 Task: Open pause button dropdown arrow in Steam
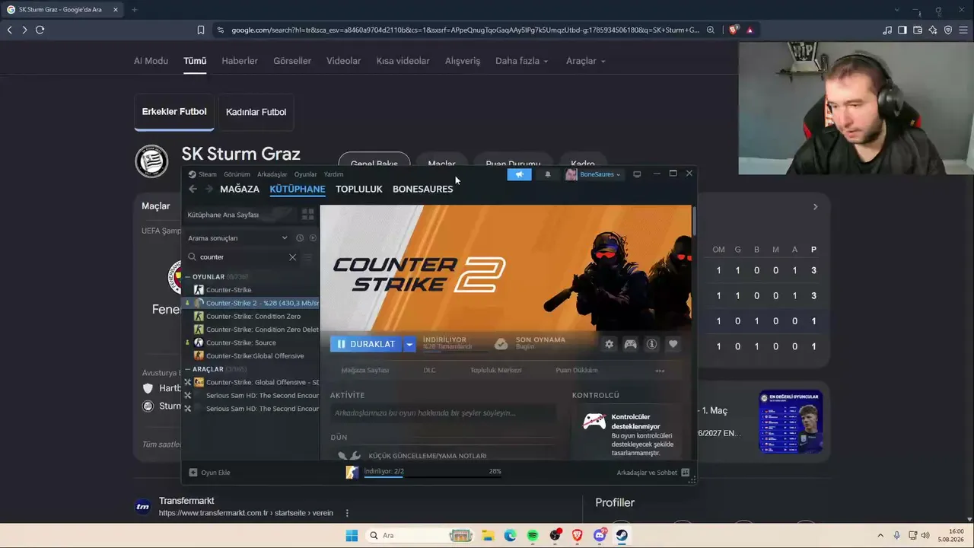coord(409,344)
